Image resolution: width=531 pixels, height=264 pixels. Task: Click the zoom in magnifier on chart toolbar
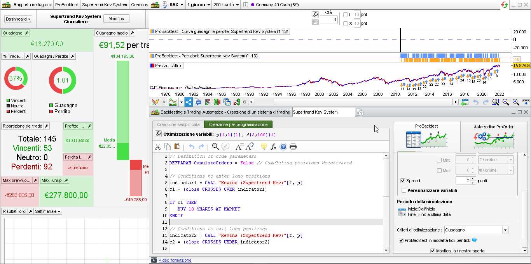point(516,102)
